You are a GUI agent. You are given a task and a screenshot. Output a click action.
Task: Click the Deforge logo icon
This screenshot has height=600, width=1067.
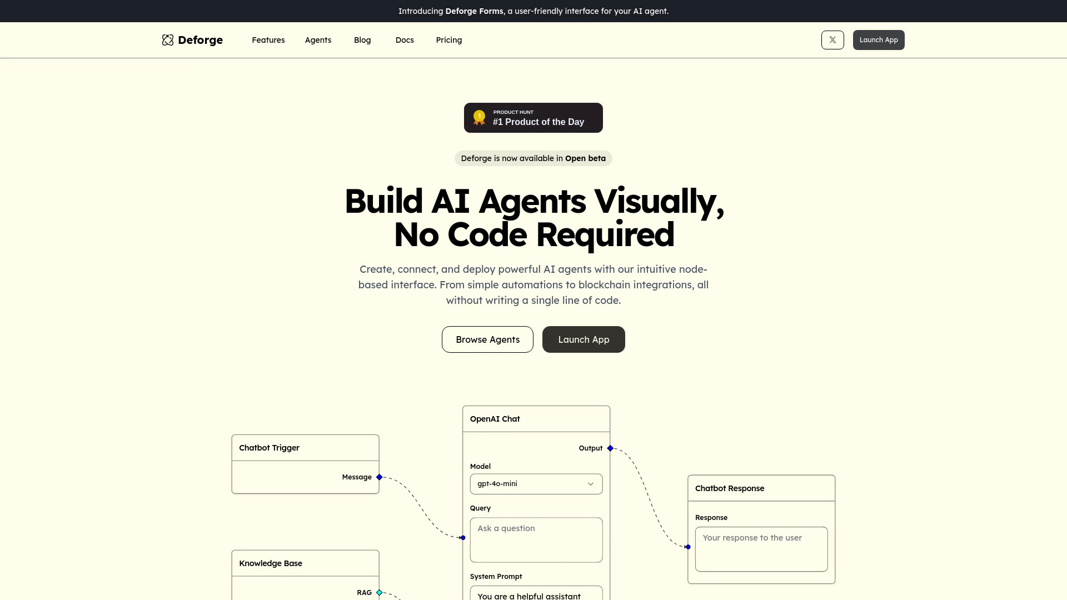pos(168,39)
